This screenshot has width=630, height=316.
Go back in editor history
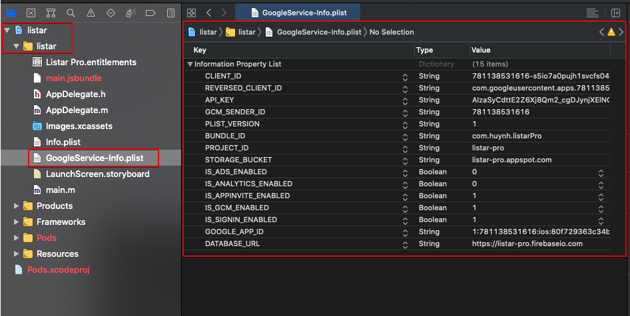(209, 13)
